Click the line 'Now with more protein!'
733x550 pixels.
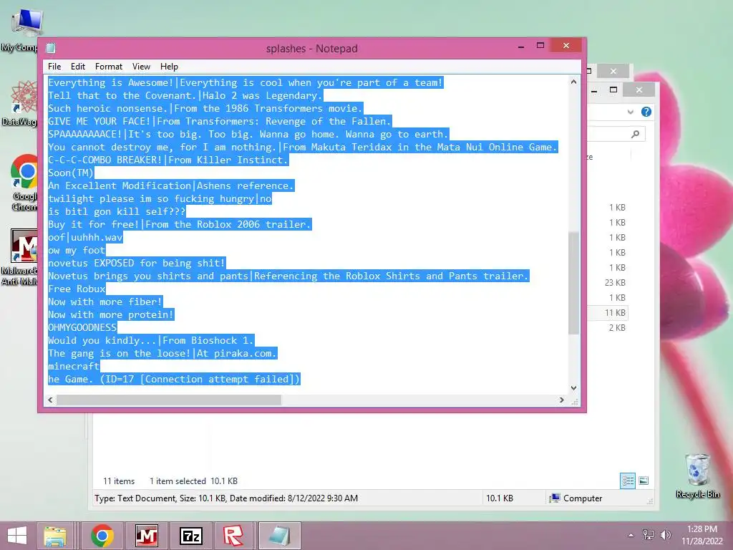point(111,315)
